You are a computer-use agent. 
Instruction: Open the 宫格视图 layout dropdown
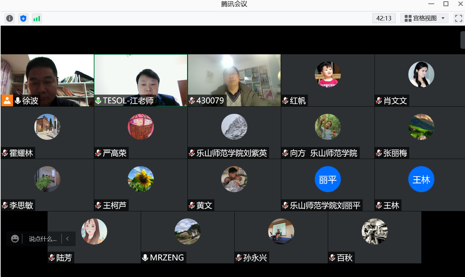coord(424,18)
